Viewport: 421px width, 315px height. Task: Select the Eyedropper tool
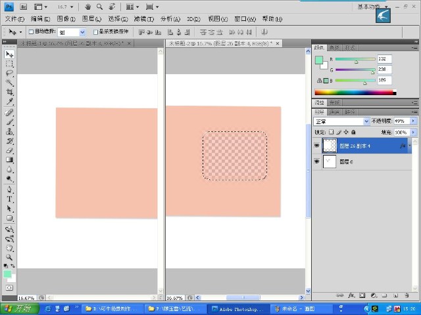pyautogui.click(x=10, y=102)
